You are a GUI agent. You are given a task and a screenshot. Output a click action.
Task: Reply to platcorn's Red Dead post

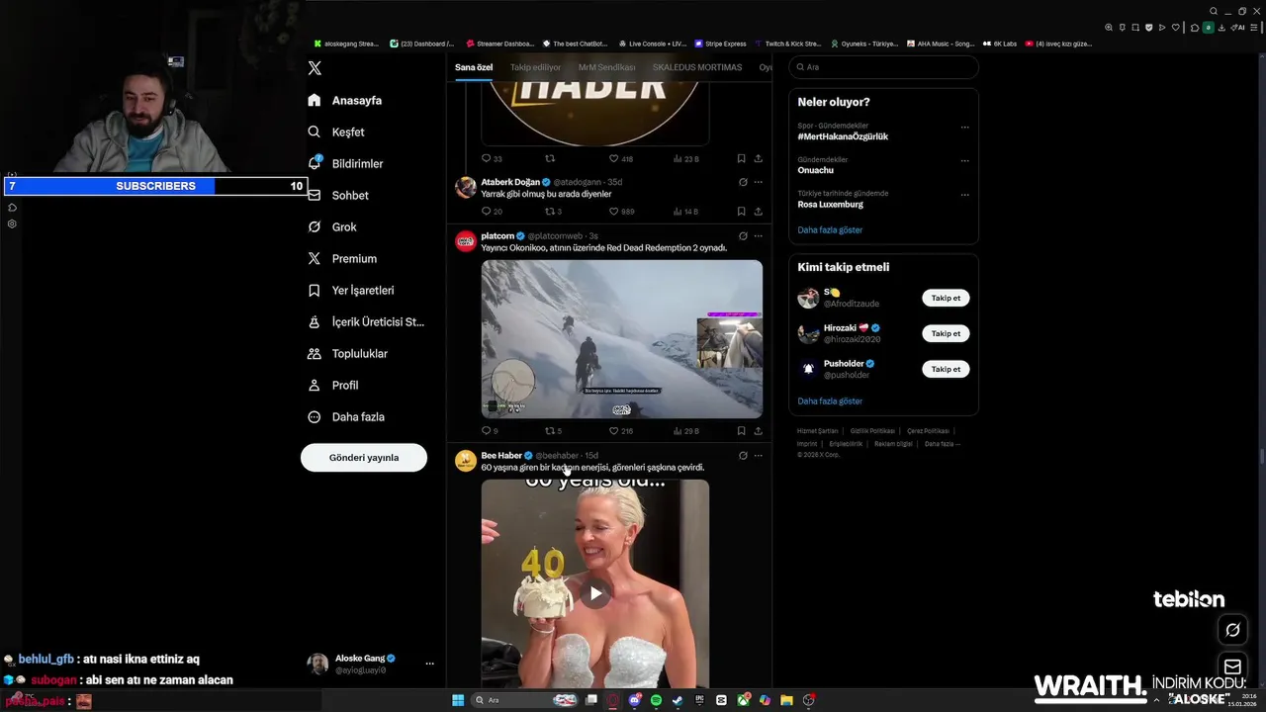(490, 431)
